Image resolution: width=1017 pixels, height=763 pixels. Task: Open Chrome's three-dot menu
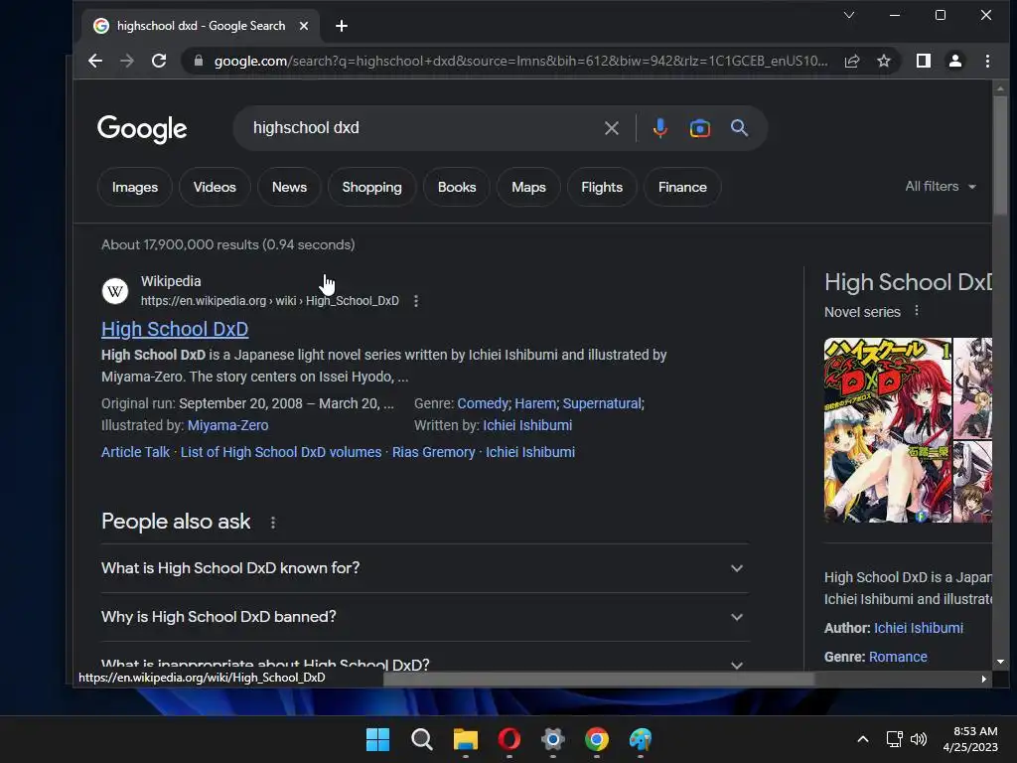(x=987, y=61)
